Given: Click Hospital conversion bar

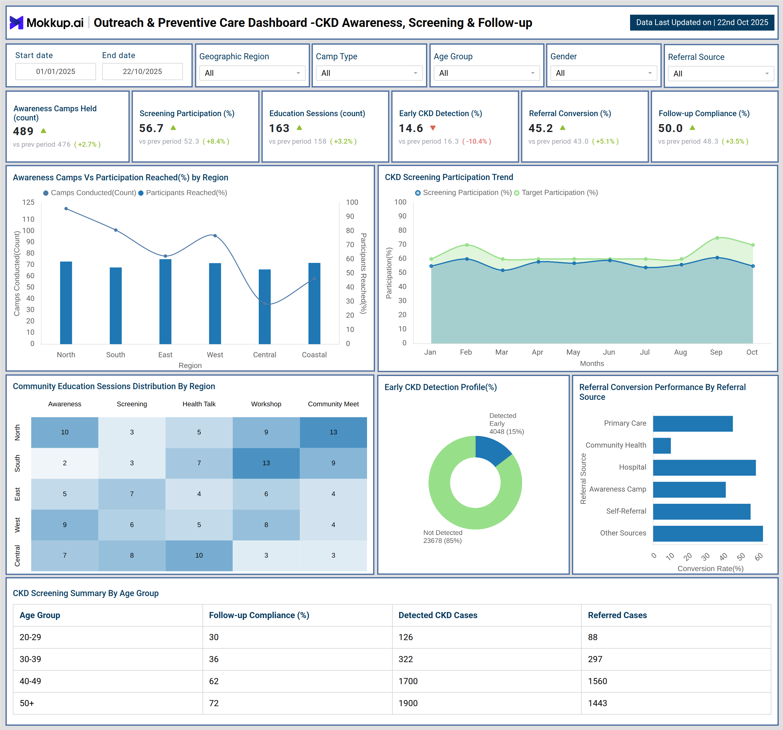Looking at the screenshot, I should (x=705, y=468).
